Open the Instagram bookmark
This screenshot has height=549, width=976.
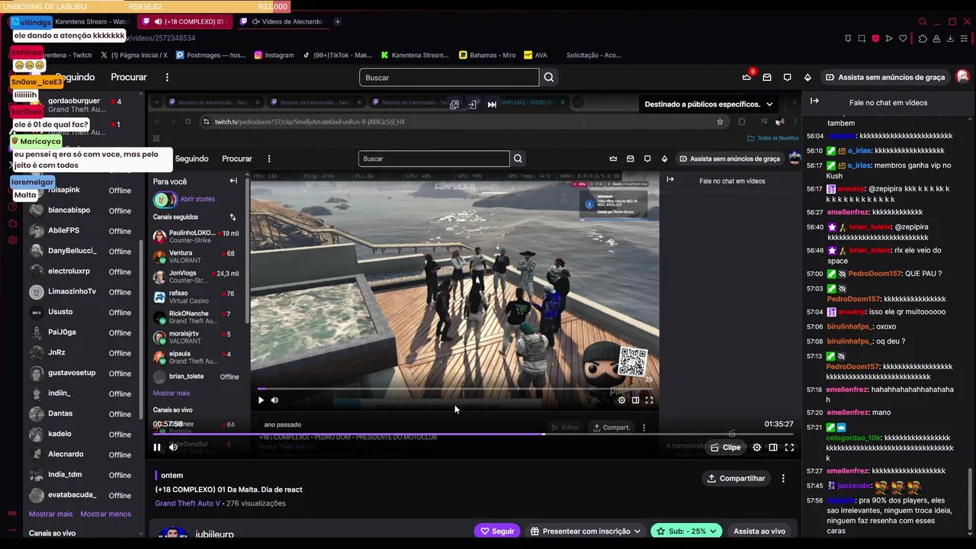(x=274, y=55)
